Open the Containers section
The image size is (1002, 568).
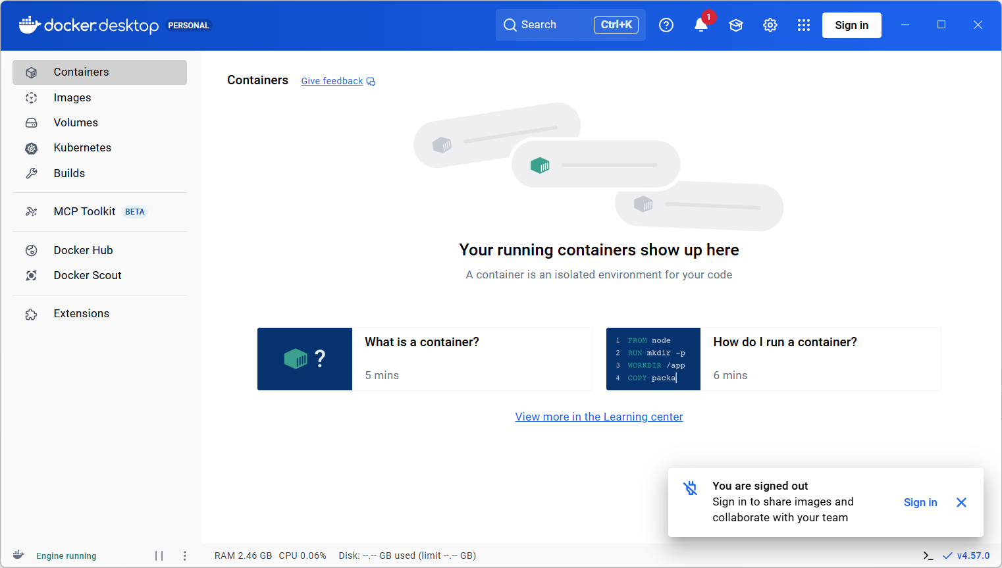tap(99, 72)
